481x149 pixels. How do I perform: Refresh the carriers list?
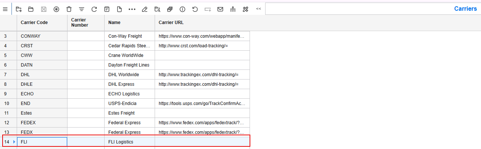coord(94,9)
